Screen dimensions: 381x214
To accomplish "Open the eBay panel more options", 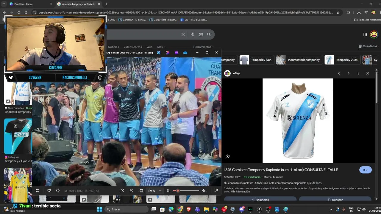I will tap(358, 73).
